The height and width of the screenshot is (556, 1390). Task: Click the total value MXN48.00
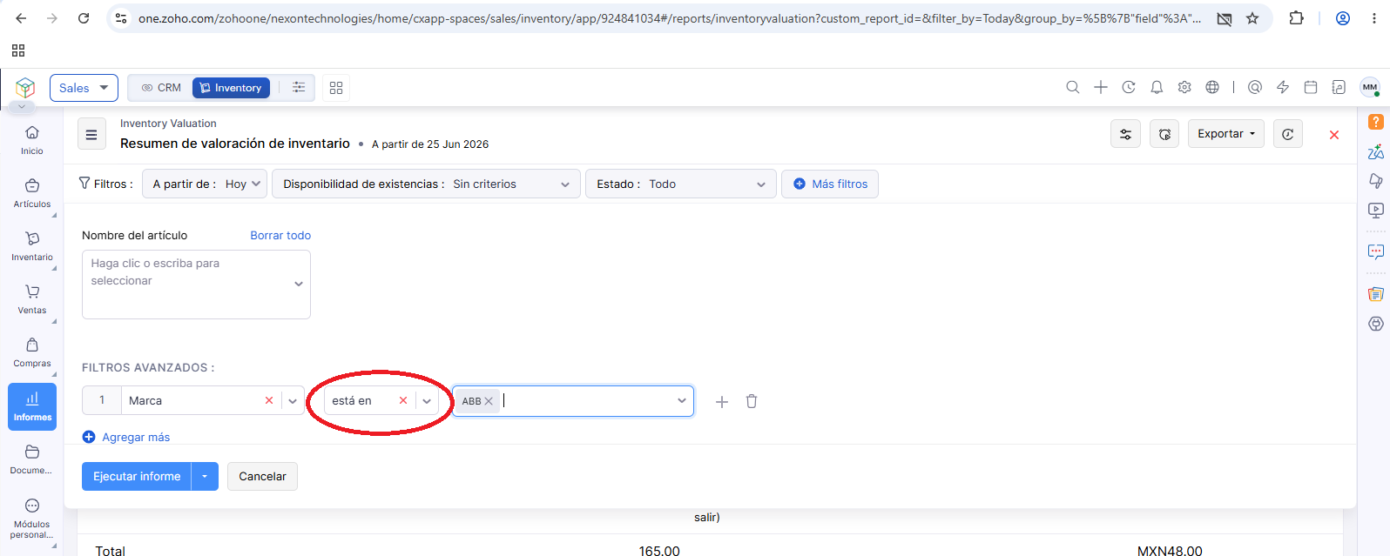click(1170, 551)
